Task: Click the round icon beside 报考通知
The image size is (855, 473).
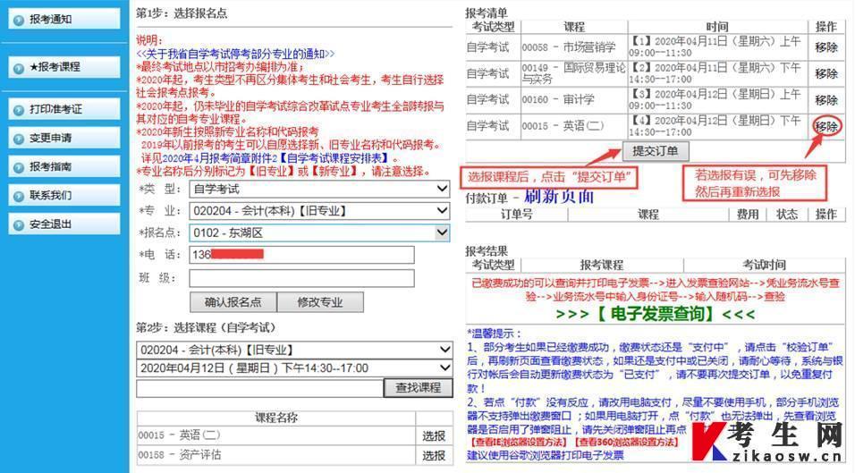Action: 19,21
